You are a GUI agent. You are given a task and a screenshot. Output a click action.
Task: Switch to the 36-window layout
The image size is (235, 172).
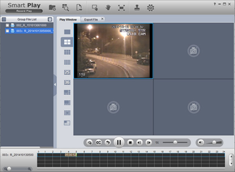point(67,82)
